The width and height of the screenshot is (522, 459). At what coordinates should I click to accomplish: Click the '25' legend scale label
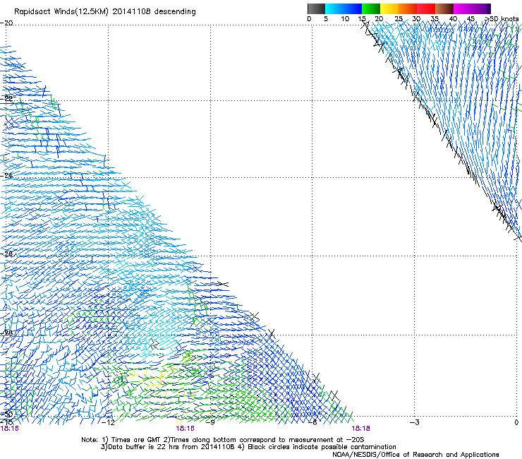[x=399, y=19]
